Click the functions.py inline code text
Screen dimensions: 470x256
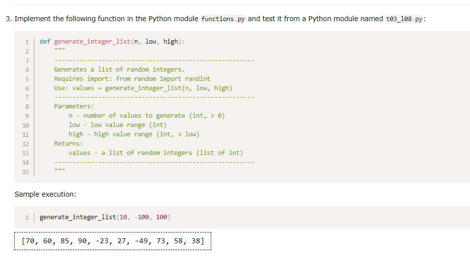tap(223, 19)
